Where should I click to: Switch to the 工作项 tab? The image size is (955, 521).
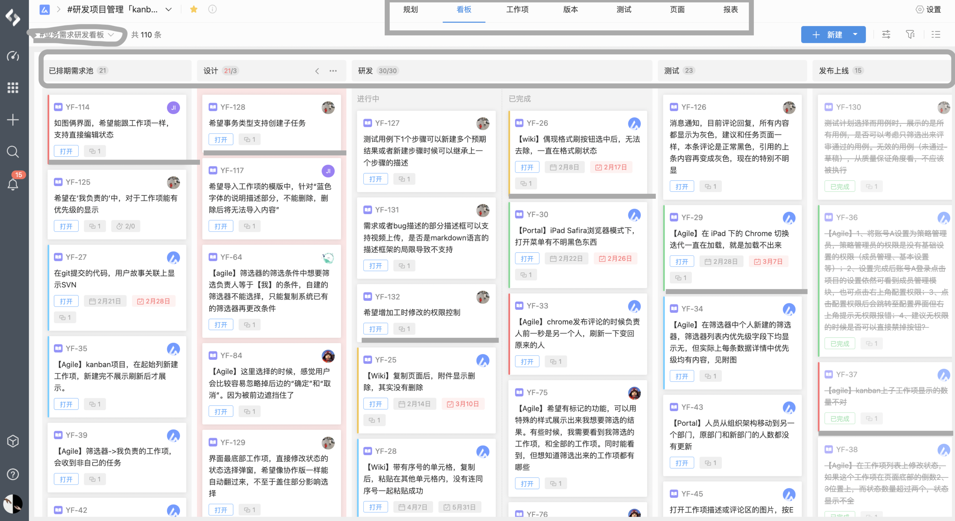[x=517, y=10]
